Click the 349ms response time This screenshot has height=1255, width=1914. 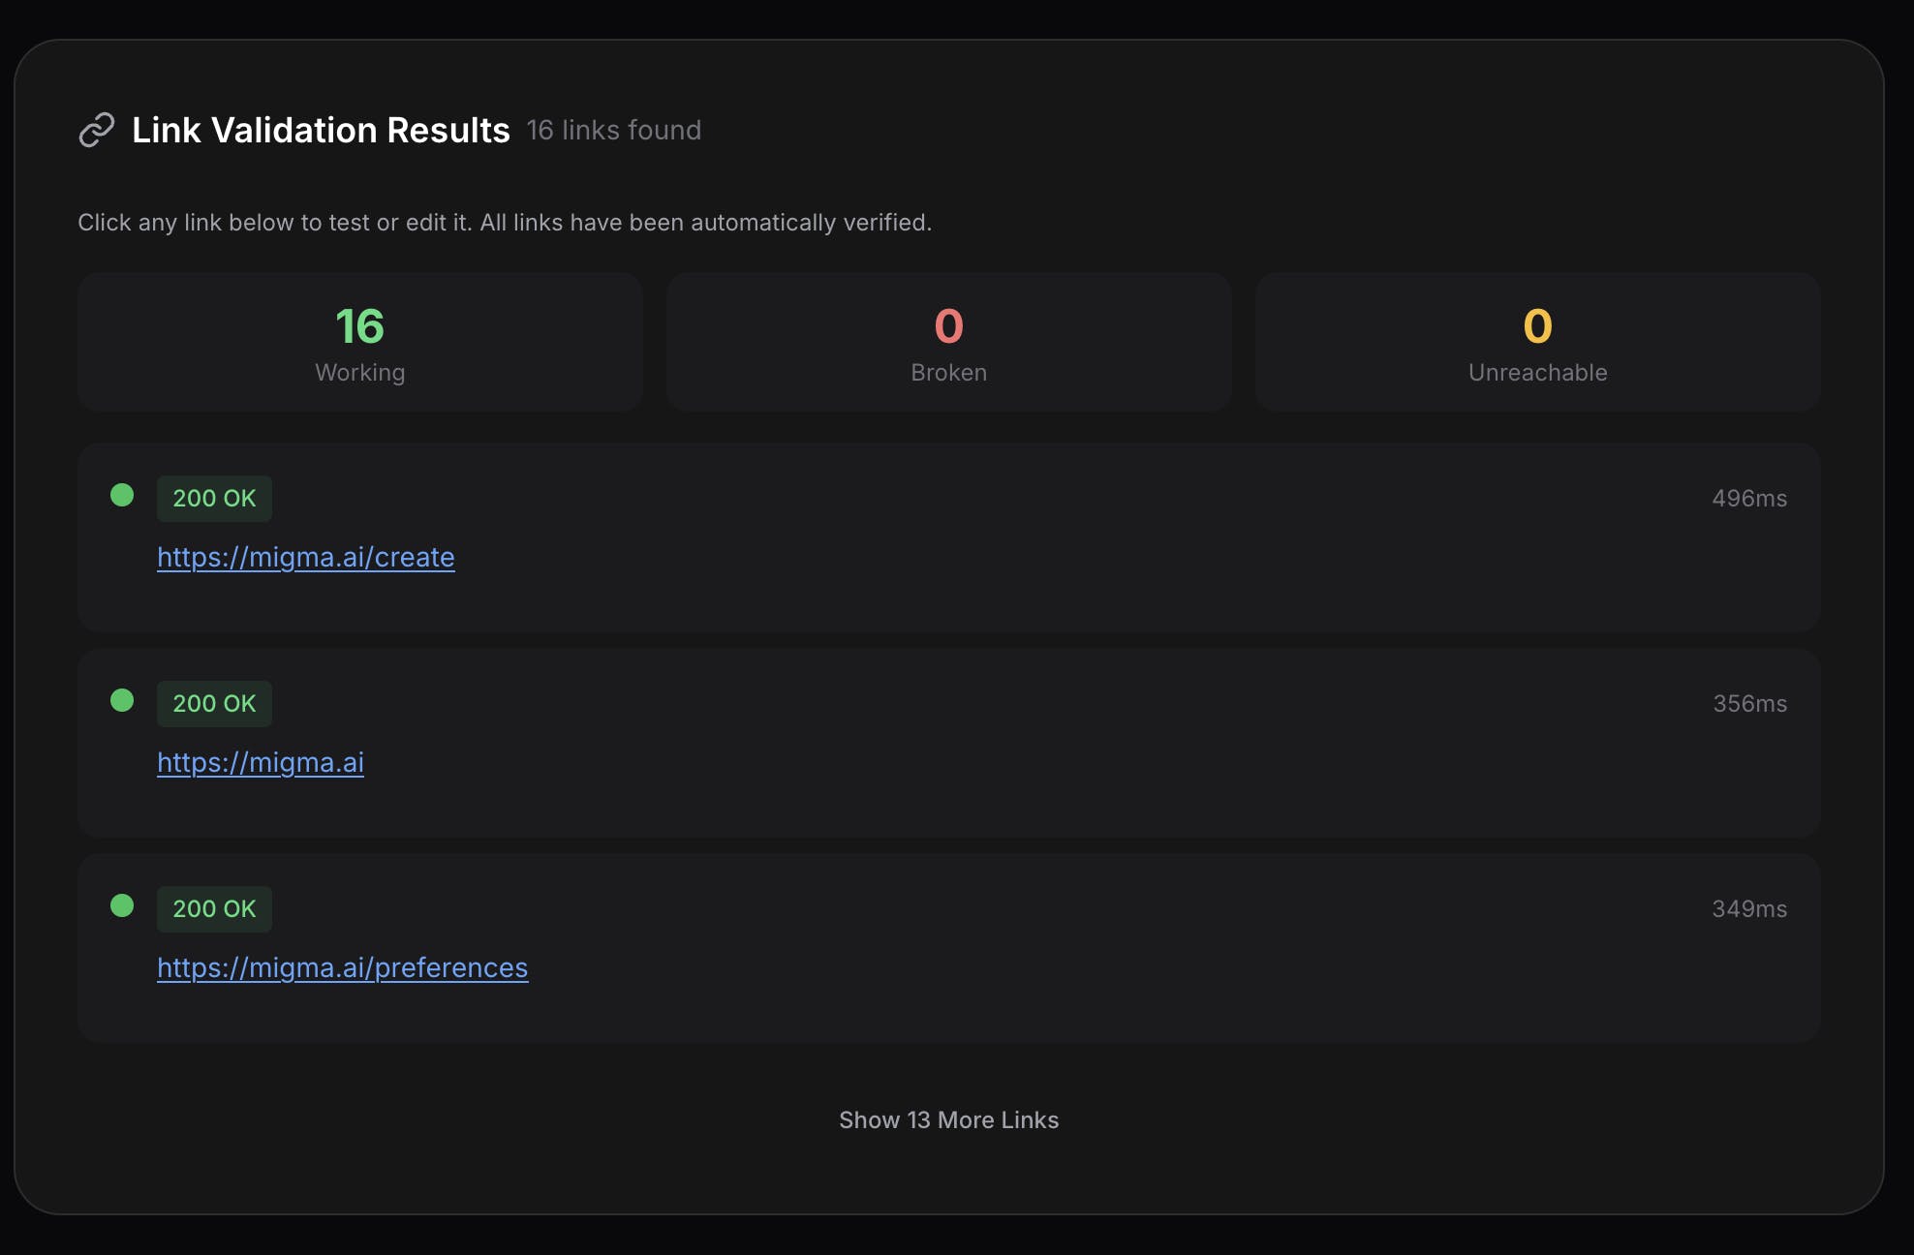[1748, 909]
